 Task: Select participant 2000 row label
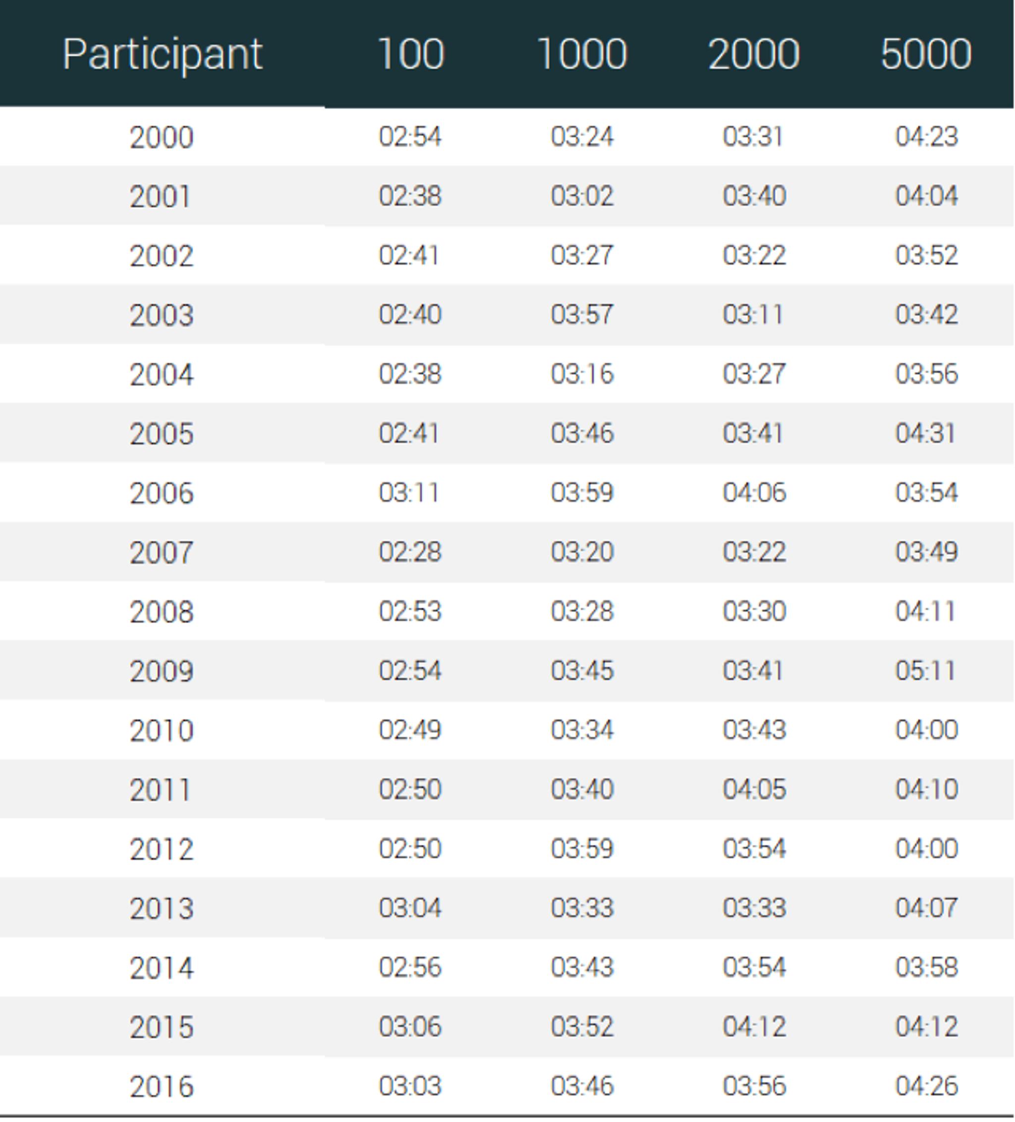point(162,137)
